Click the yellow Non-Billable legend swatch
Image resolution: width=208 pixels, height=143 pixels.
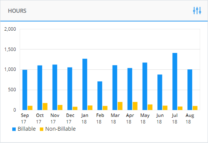41,129
